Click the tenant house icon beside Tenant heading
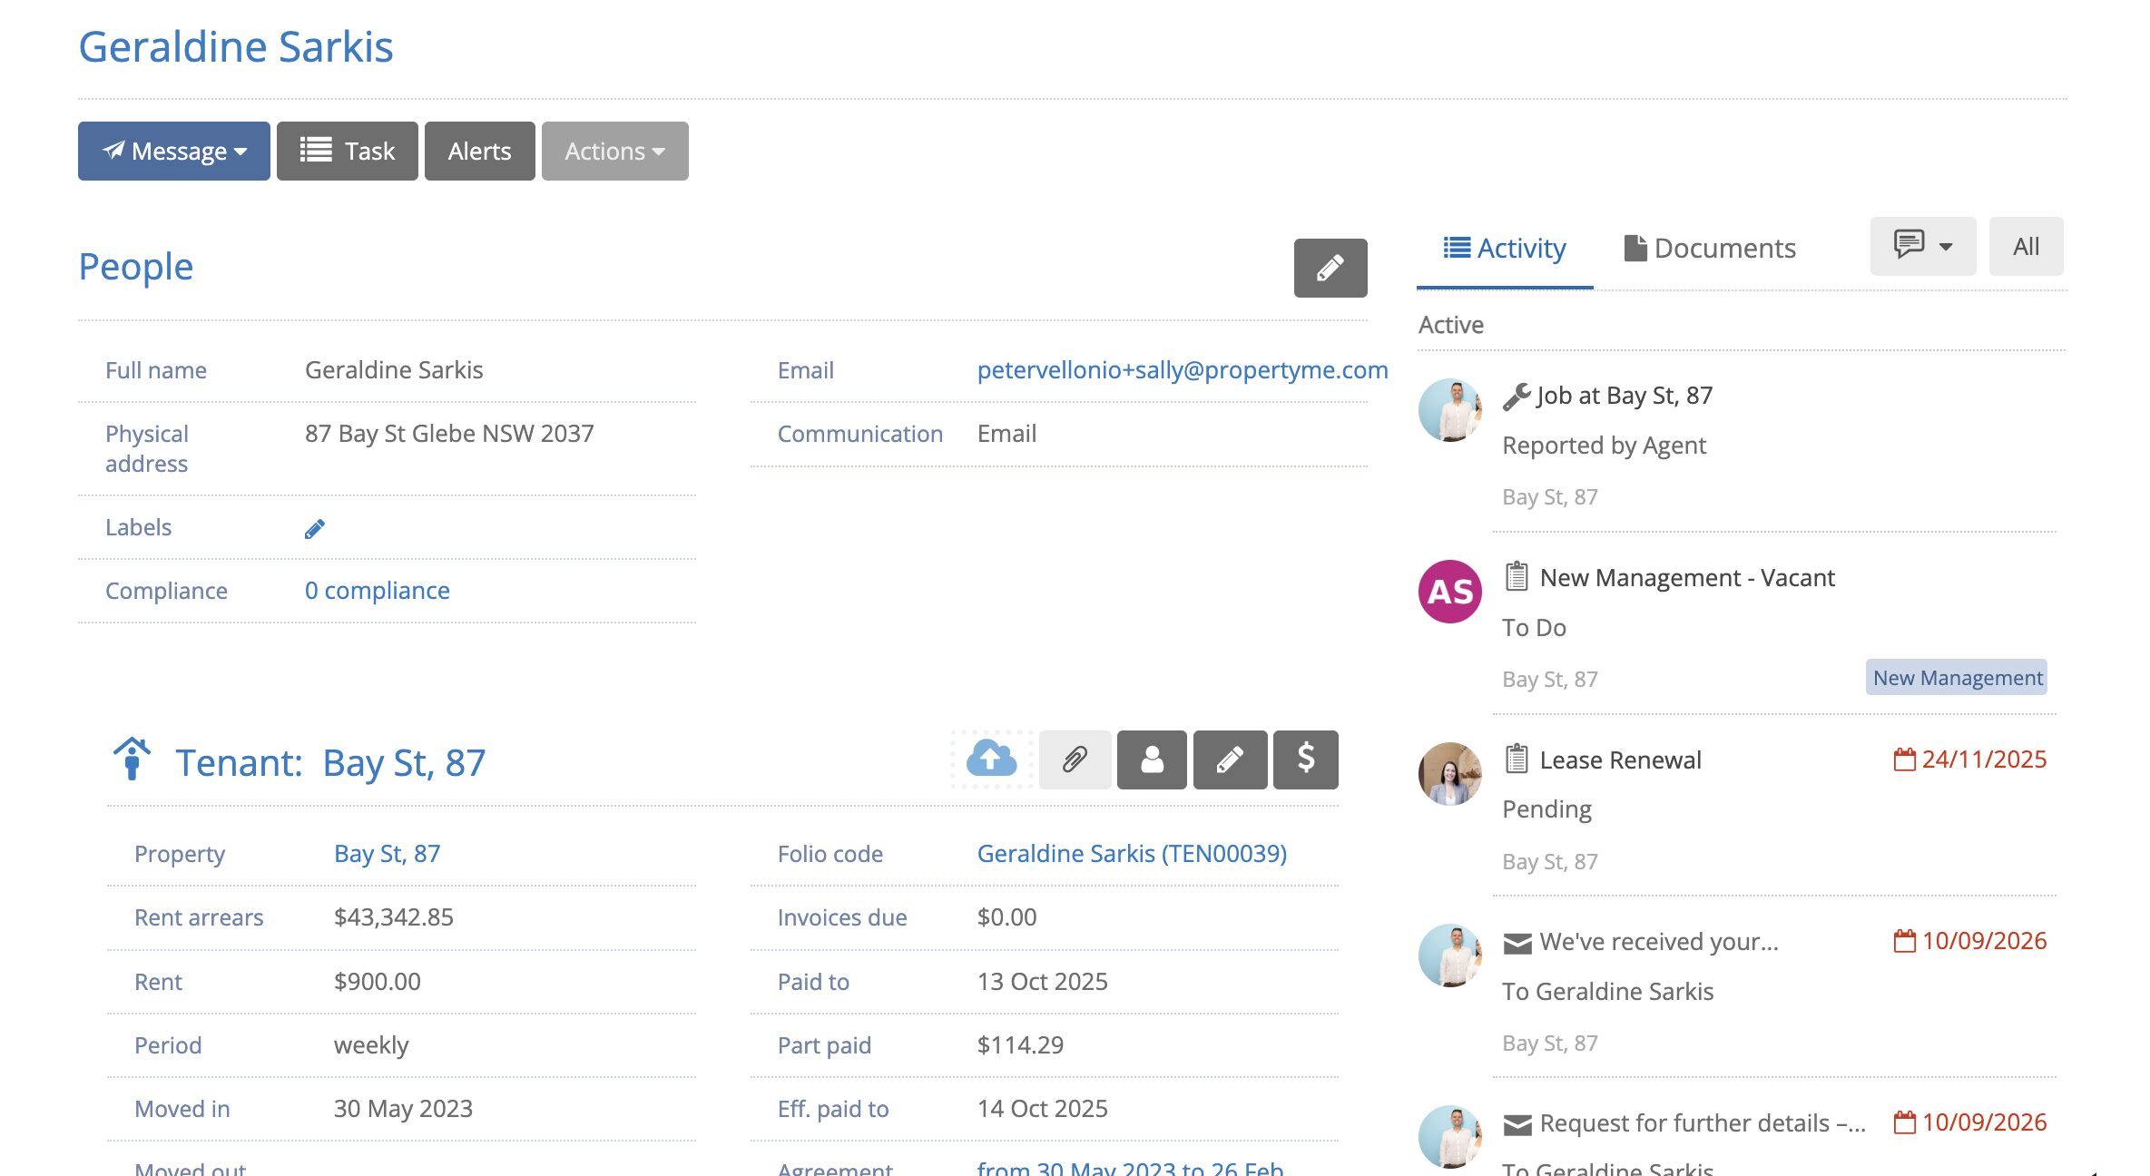This screenshot has height=1176, width=2150. [132, 759]
